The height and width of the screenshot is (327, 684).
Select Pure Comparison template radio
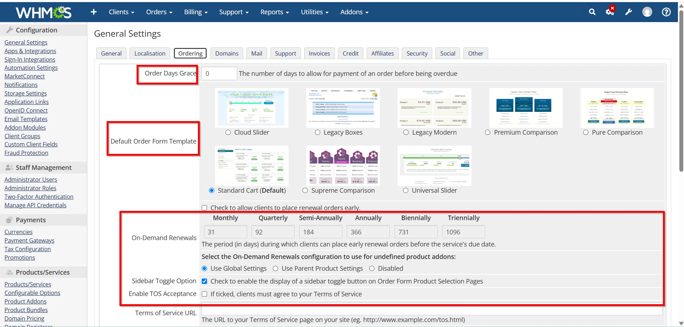point(586,133)
